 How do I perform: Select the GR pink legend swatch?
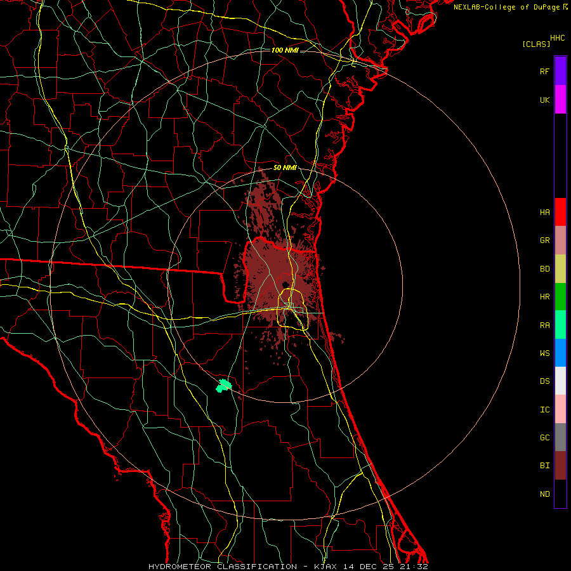coord(560,240)
